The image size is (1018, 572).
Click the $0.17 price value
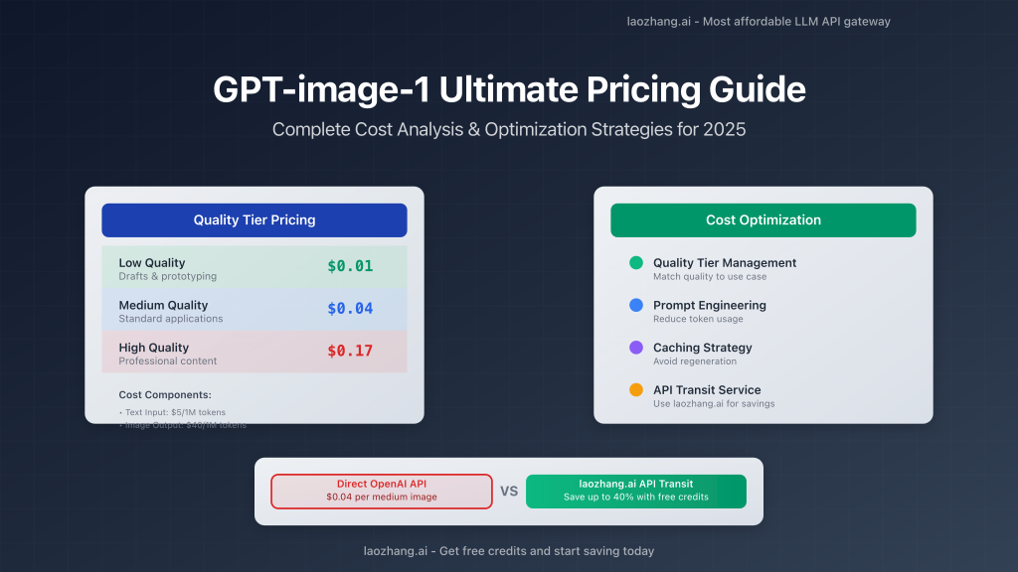[350, 351]
